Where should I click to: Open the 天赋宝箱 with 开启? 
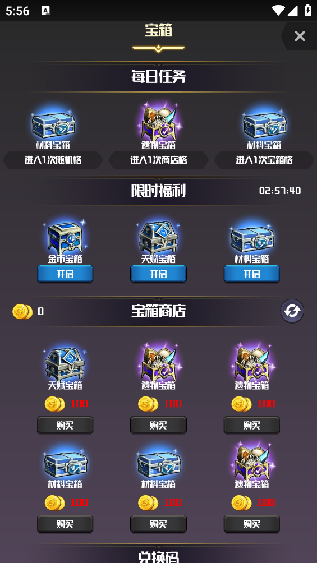(x=158, y=274)
